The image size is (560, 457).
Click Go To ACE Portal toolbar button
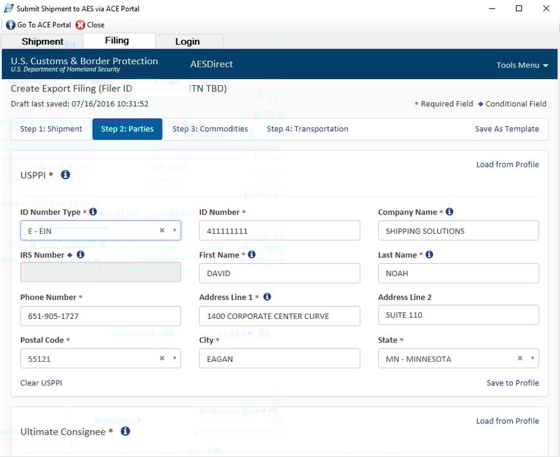(39, 25)
